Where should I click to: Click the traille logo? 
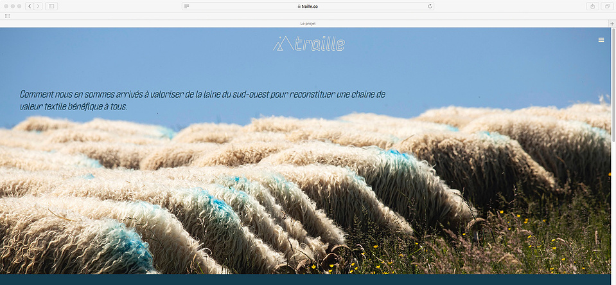(309, 44)
